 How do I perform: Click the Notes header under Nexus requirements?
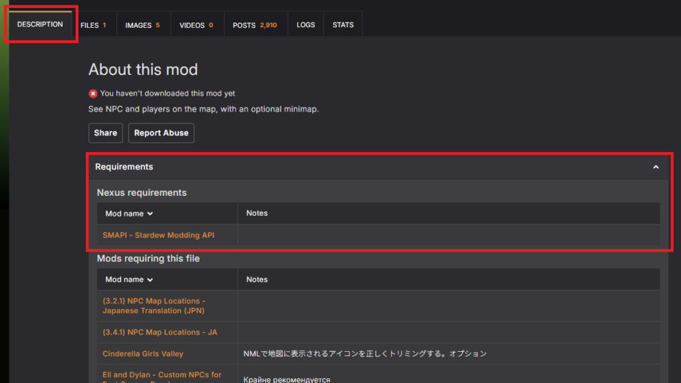(257, 213)
